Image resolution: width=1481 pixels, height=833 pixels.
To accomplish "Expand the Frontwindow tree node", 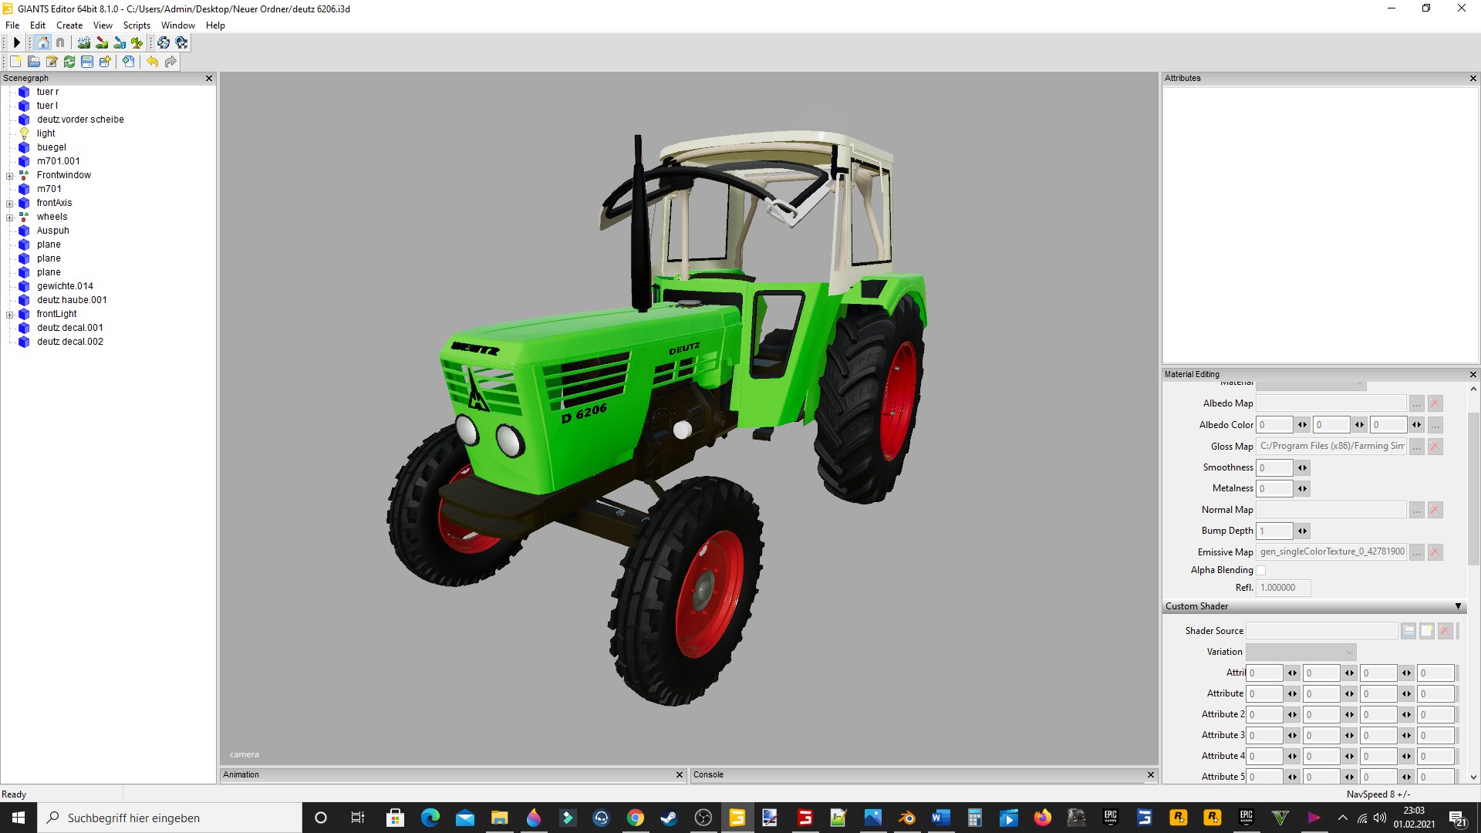I will tap(9, 176).
